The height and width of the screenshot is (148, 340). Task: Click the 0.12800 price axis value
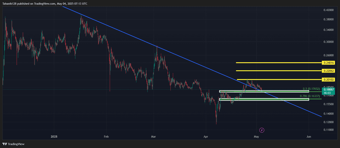point(328,122)
